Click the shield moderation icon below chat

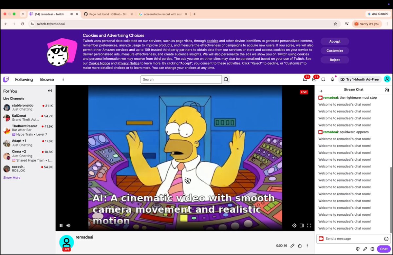pyautogui.click(x=358, y=249)
